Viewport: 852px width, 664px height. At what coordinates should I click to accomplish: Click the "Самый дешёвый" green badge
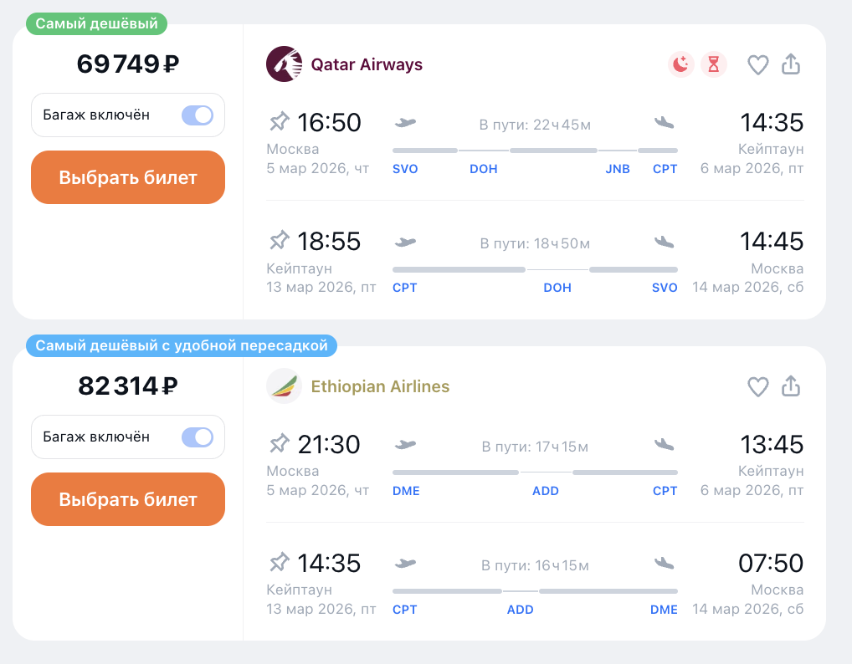tap(96, 24)
